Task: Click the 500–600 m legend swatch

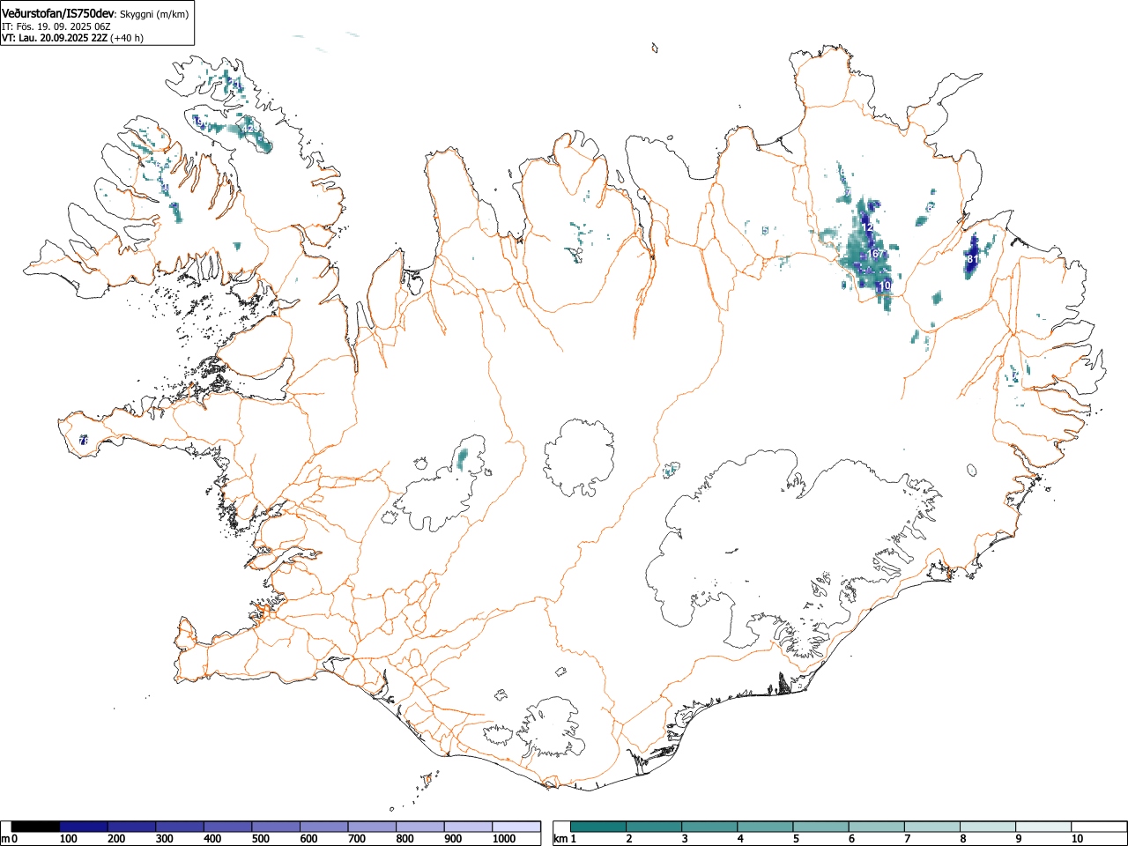Action: (x=276, y=827)
